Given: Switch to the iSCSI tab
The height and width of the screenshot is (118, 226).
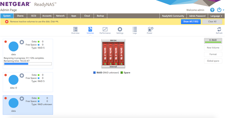Looking at the screenshot, I should [34, 16].
